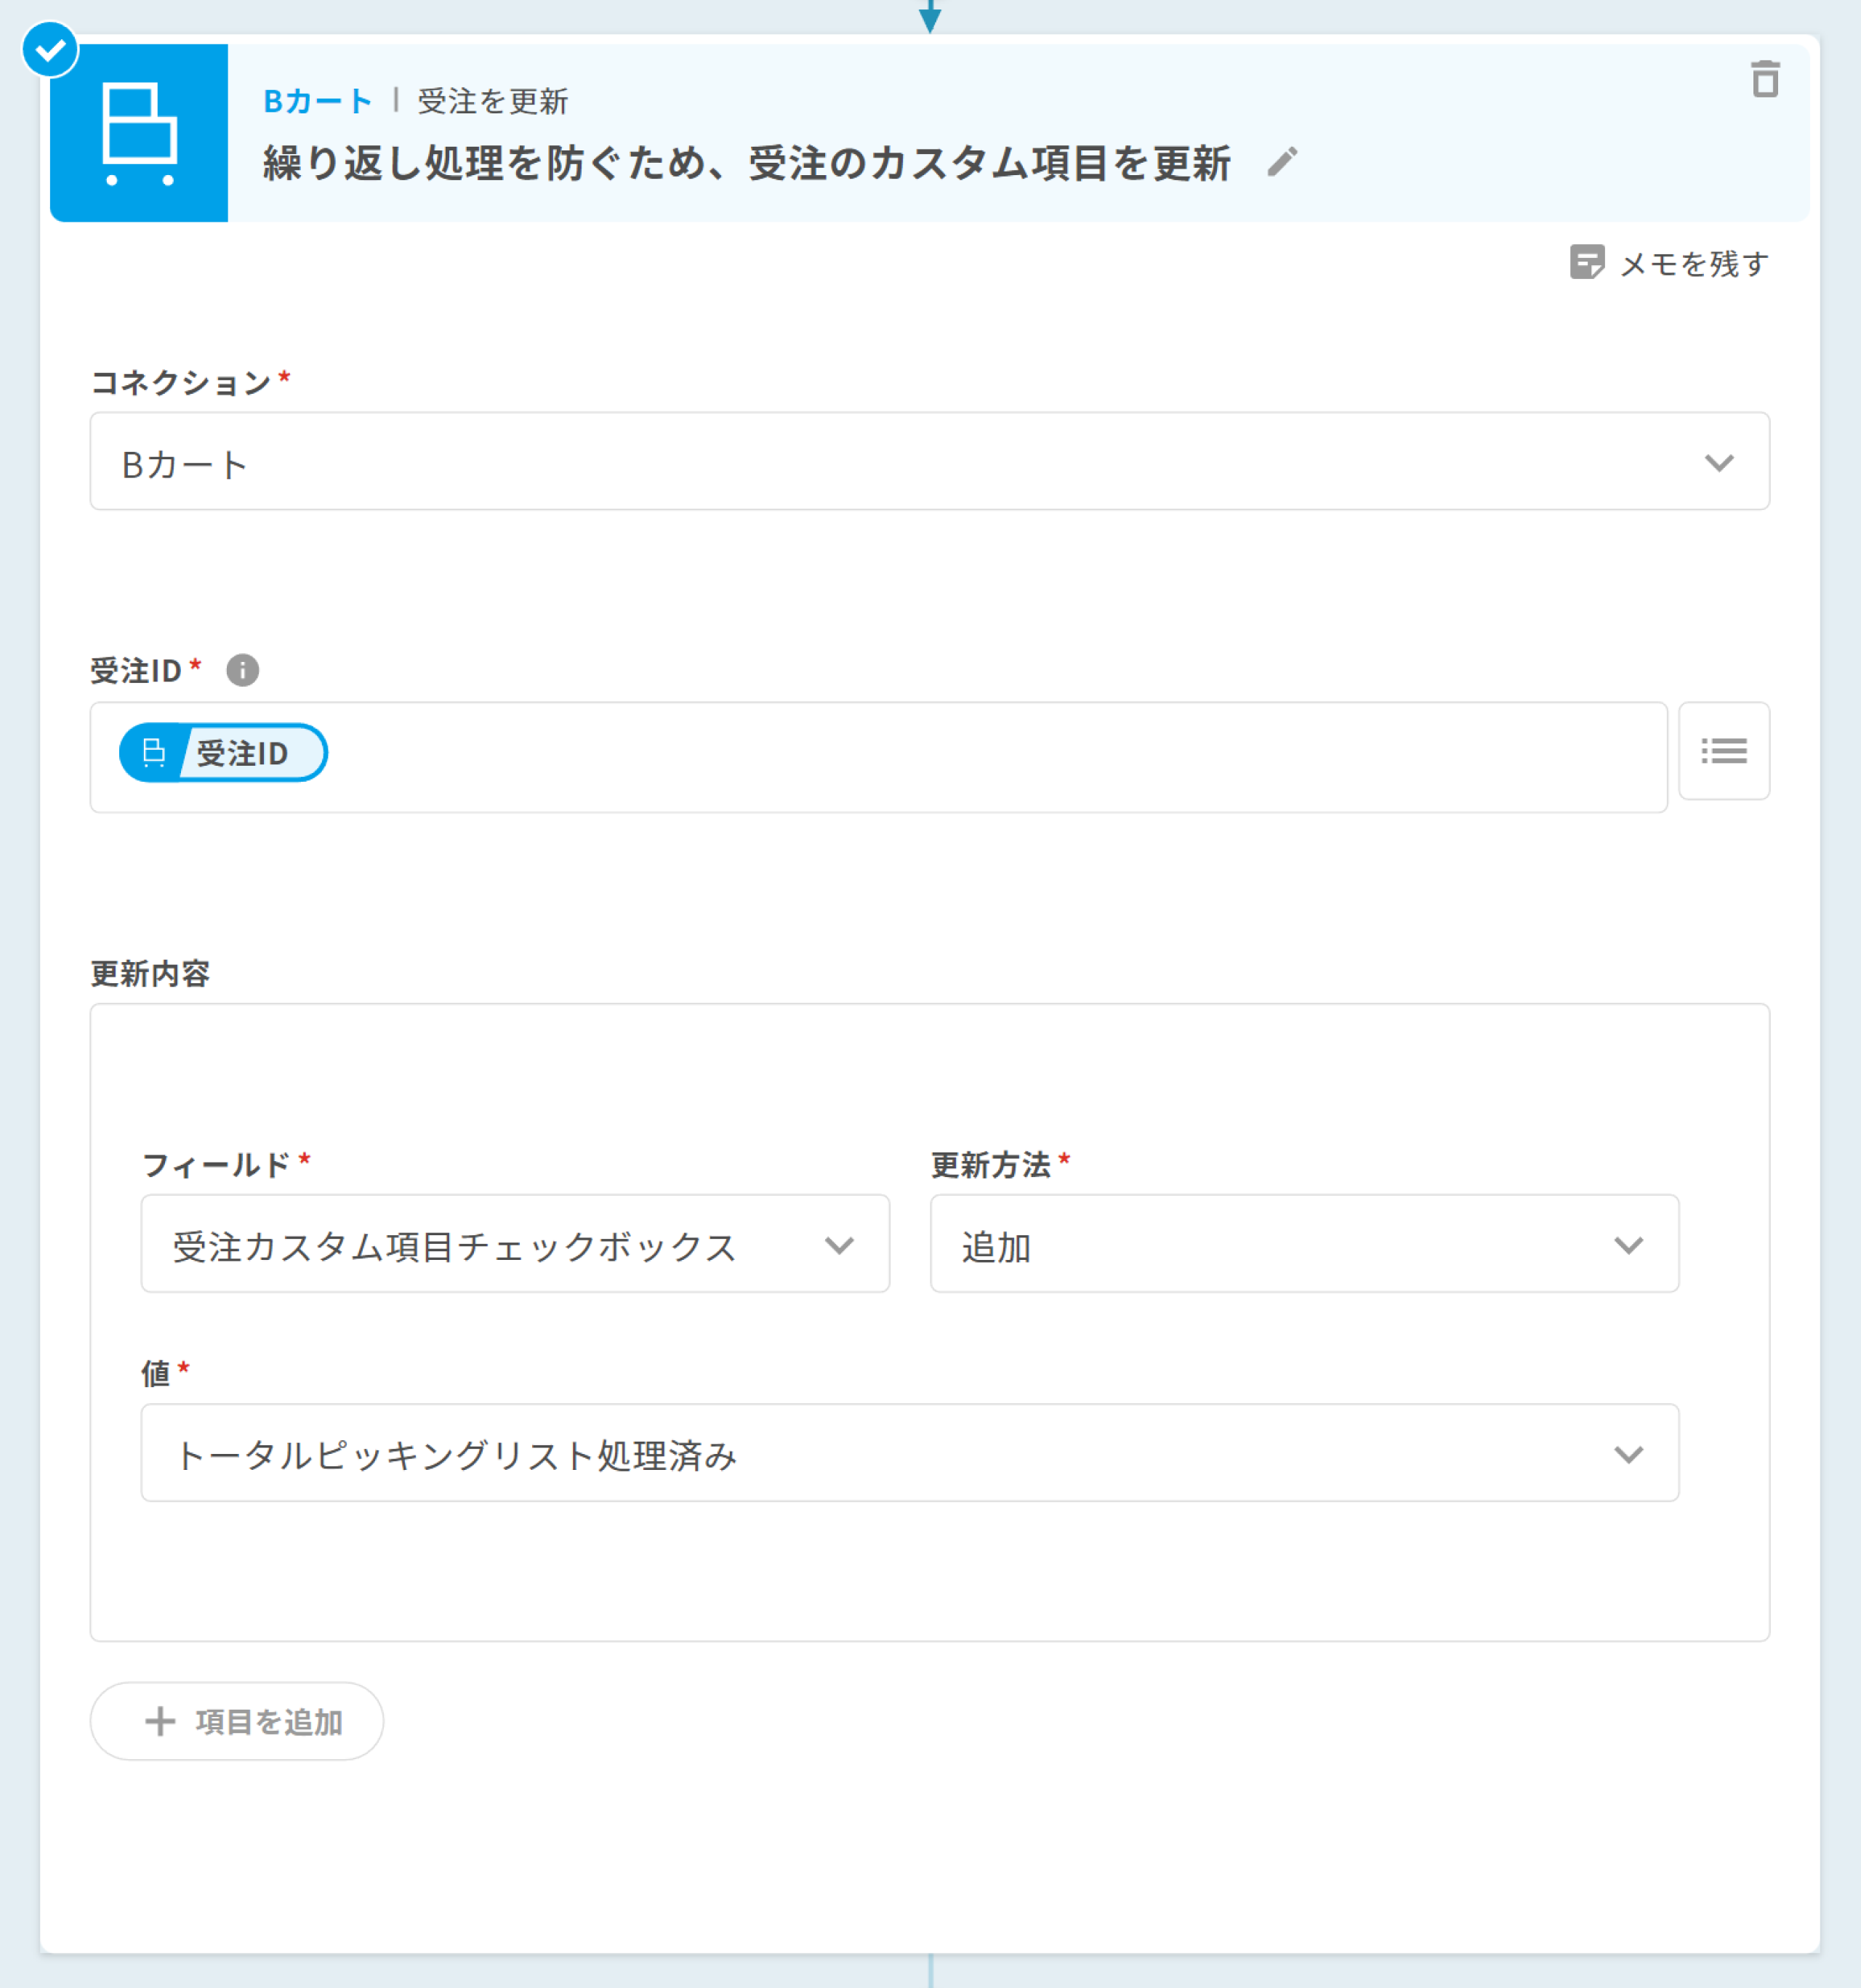This screenshot has width=1861, height=1988.
Task: Click the Bカート link in header
Action: click(x=317, y=101)
